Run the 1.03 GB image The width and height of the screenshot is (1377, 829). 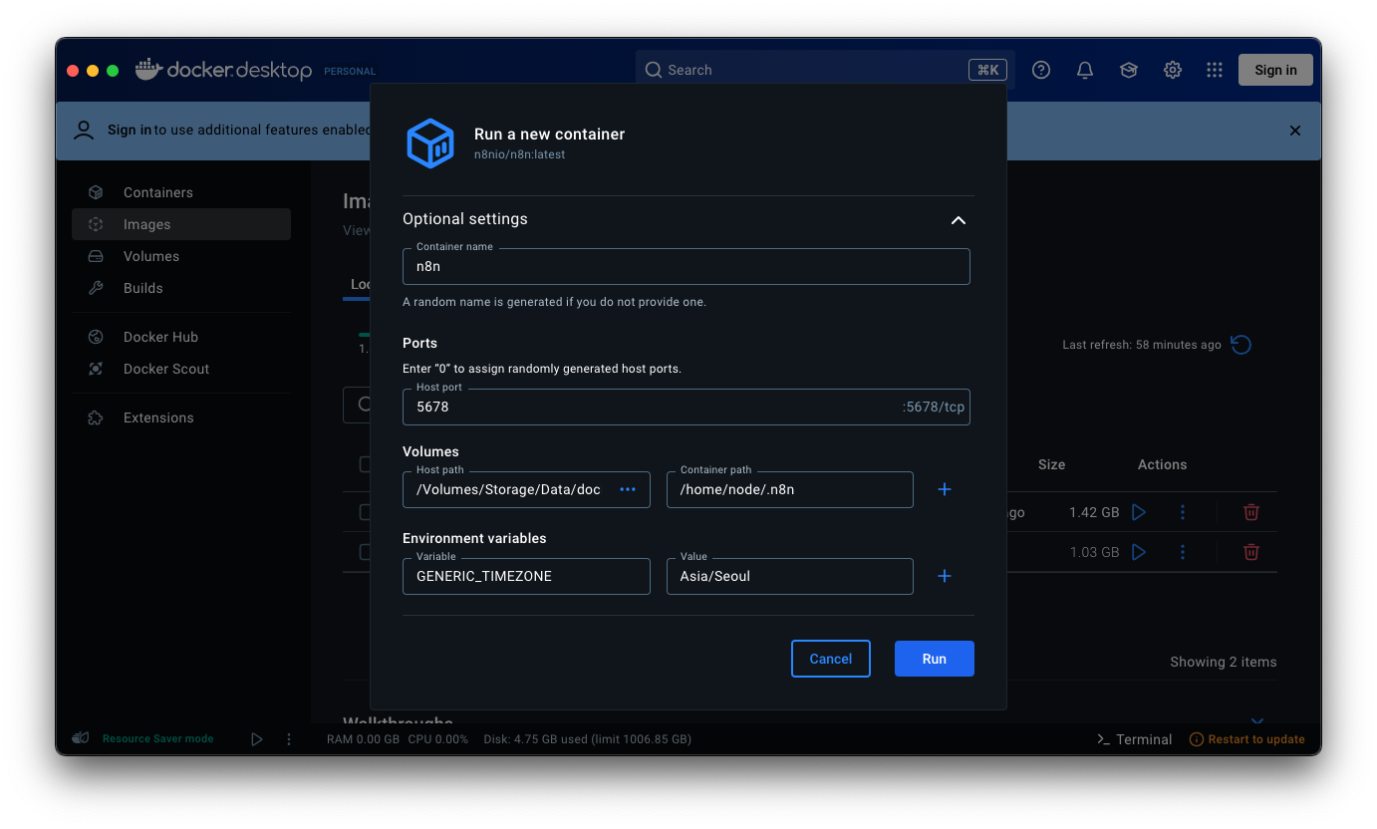click(x=1139, y=552)
